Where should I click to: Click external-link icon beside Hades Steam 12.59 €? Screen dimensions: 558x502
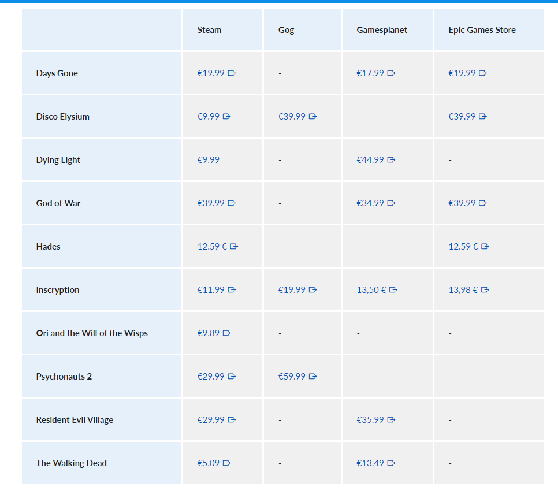(x=234, y=247)
